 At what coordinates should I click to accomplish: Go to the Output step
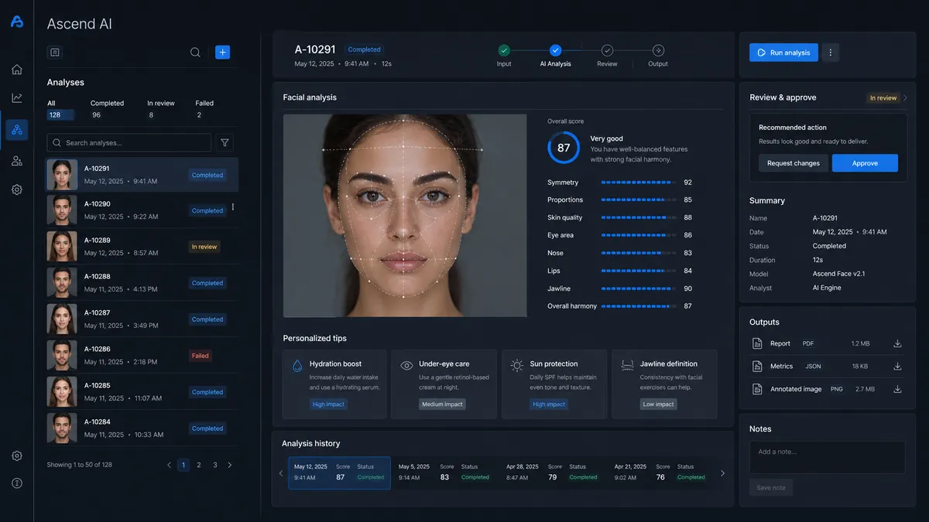[x=658, y=56]
